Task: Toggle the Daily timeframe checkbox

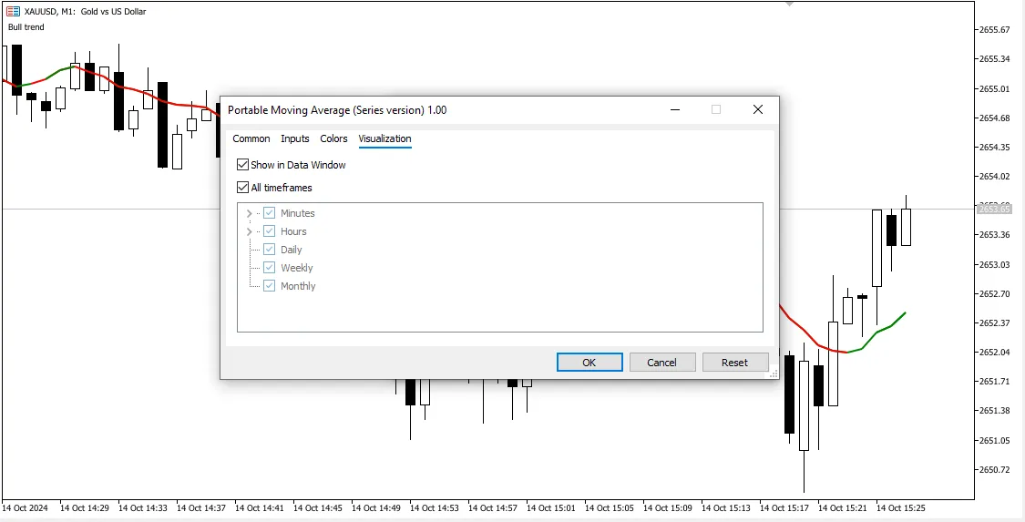Action: coord(269,250)
